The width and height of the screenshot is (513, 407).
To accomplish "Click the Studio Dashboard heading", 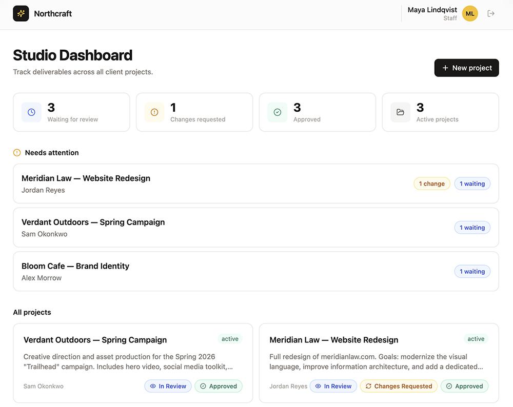I will tap(73, 55).
